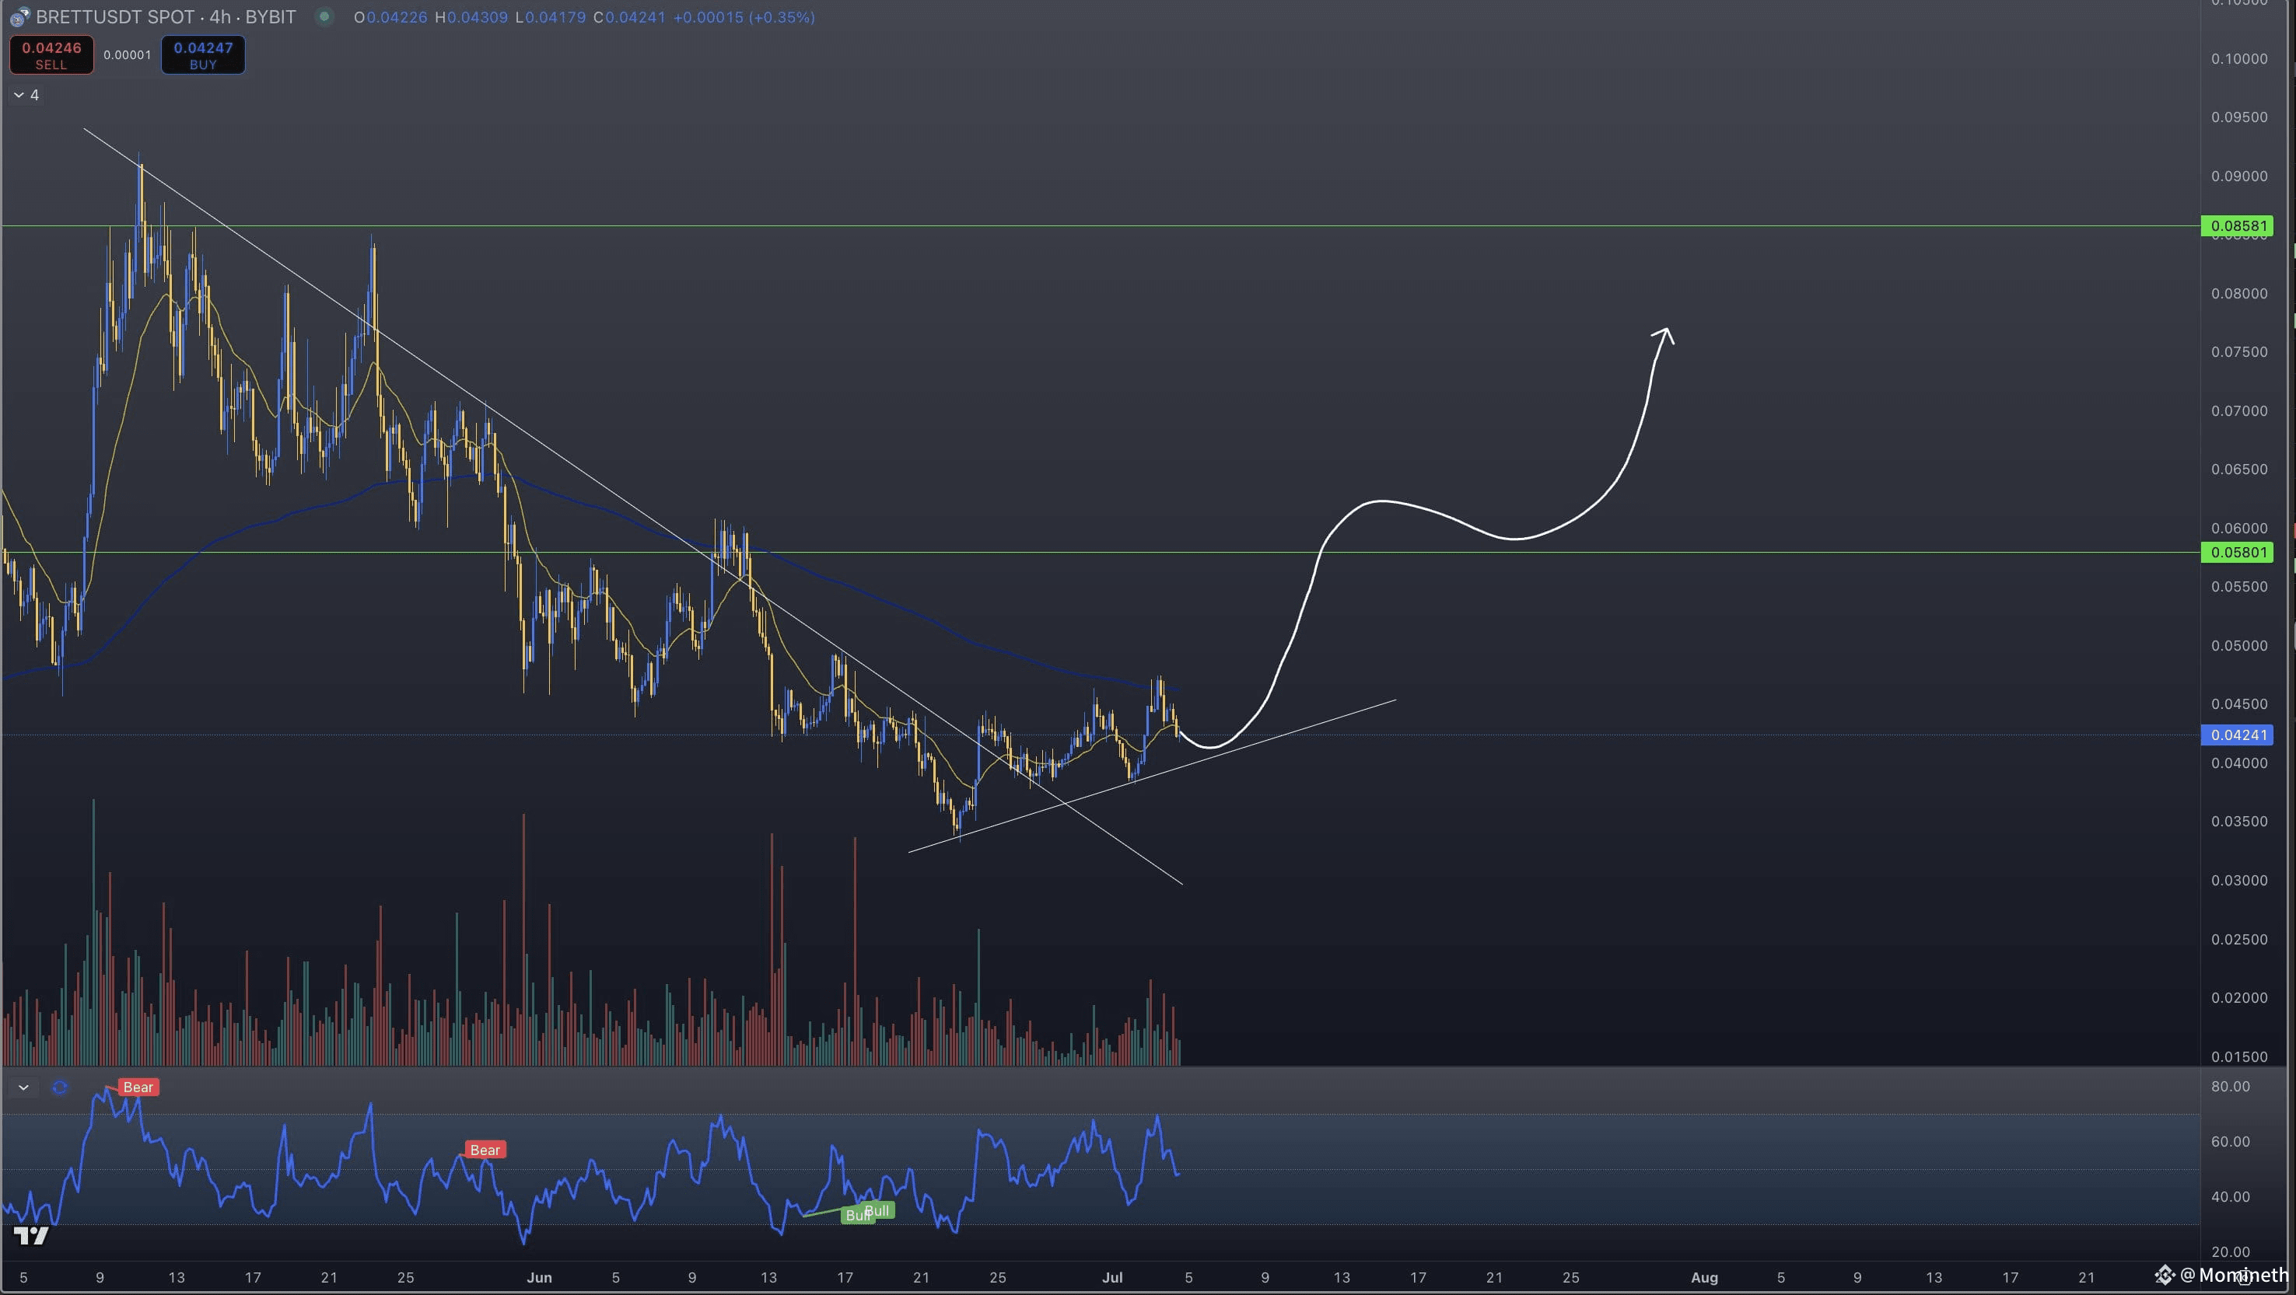Click the Aug label on the time axis
This screenshot has height=1295, width=2296.
pos(1704,1277)
